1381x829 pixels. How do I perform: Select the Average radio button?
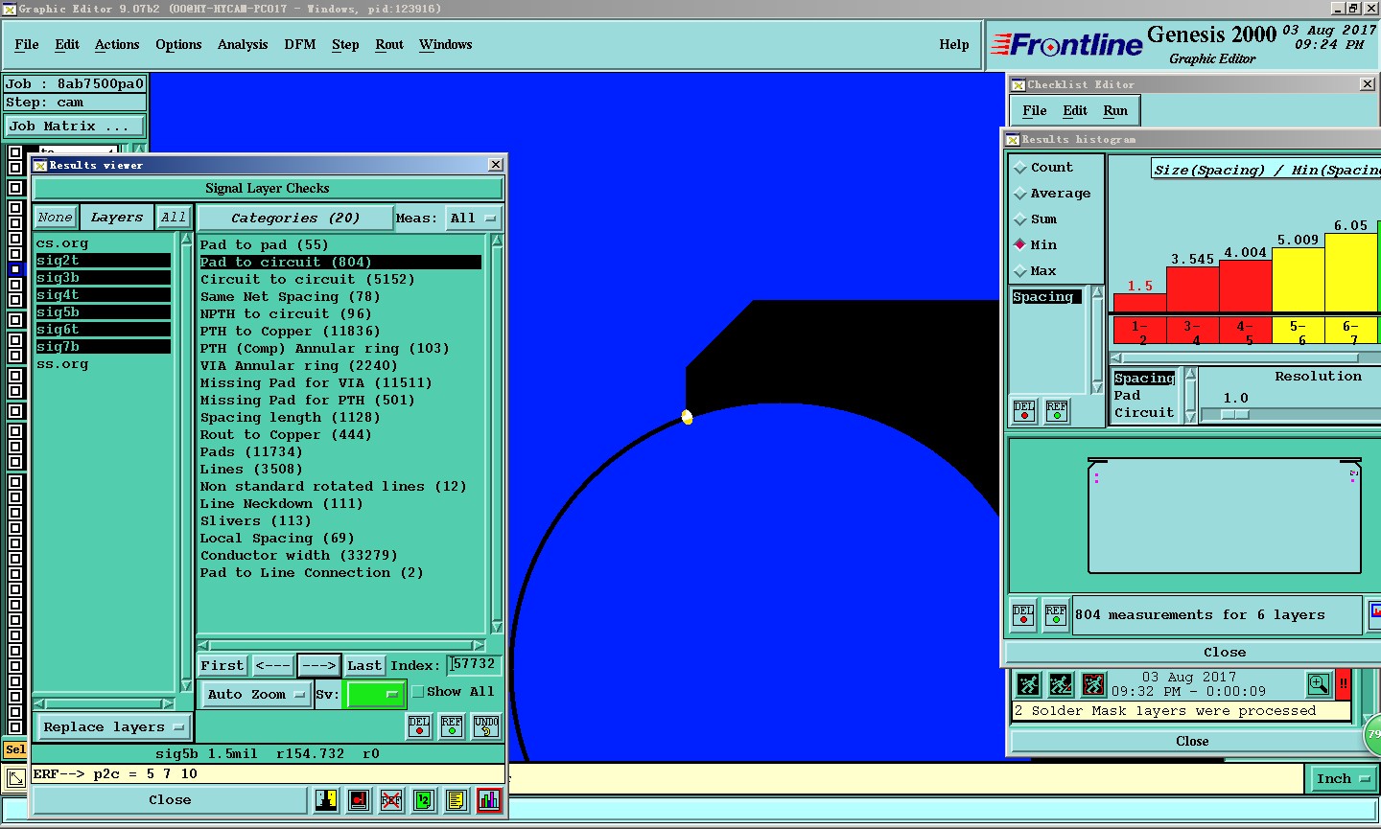coord(1020,194)
